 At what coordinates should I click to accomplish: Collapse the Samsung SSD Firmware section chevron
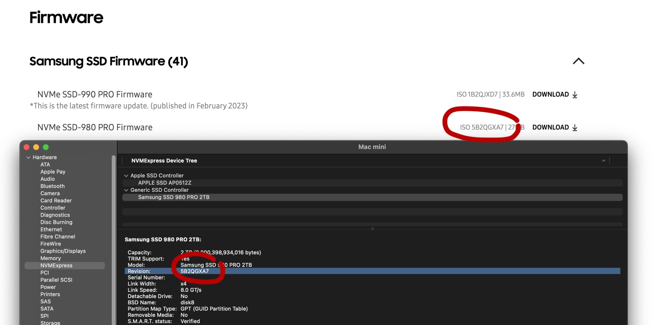(x=579, y=61)
